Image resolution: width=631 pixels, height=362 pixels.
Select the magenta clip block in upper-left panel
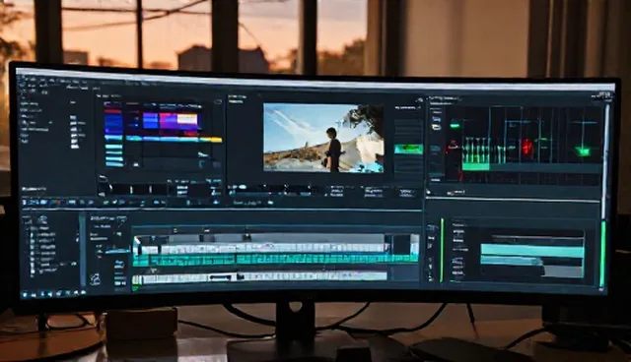coord(168,121)
